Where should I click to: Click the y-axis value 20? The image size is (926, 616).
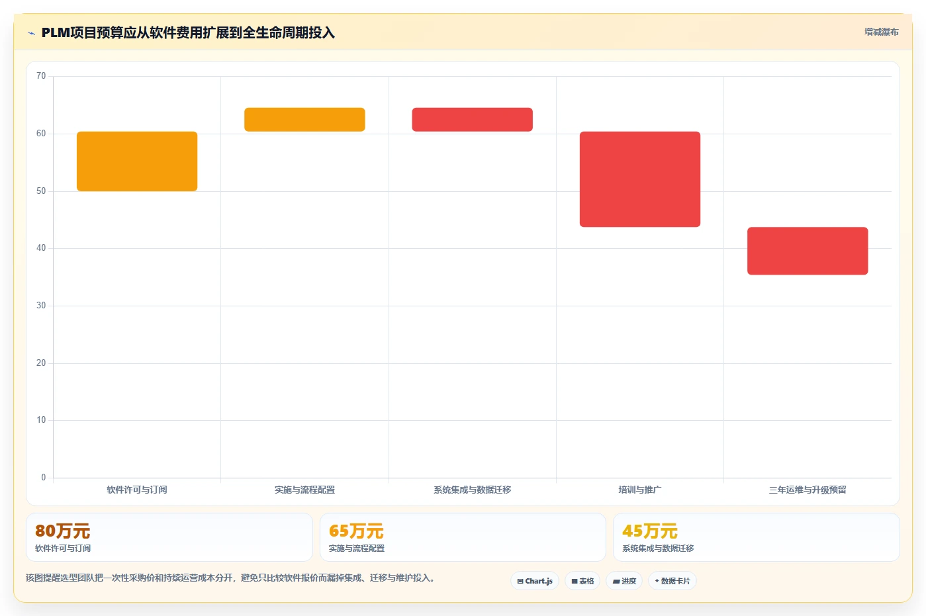click(x=41, y=363)
